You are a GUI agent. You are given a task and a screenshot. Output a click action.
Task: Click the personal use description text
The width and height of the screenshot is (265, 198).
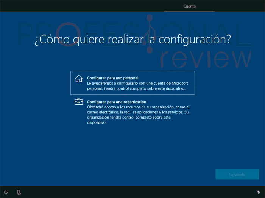(136, 86)
